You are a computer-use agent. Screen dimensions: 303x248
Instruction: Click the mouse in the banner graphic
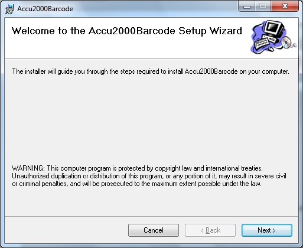(x=271, y=48)
